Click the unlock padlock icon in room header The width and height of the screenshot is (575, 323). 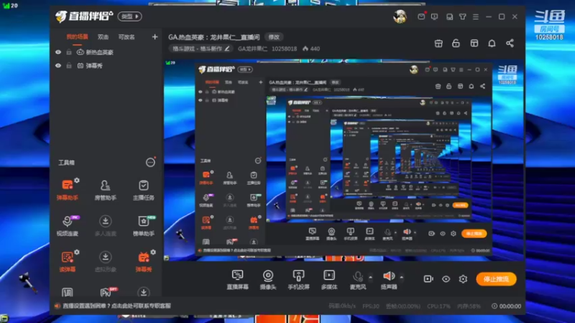[x=456, y=43]
